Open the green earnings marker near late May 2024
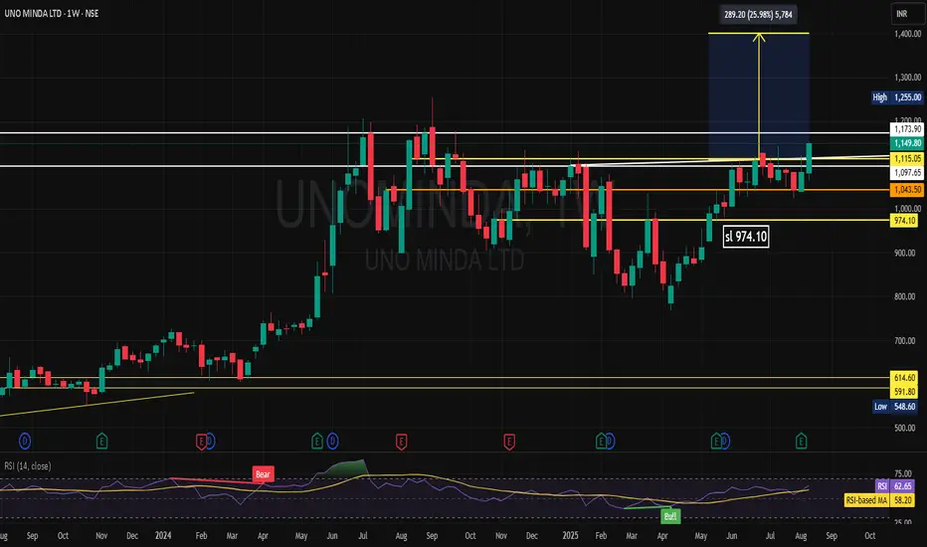This screenshot has width=927, height=547. tap(317, 442)
